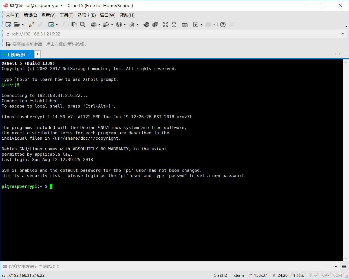
Task: Expand the file transfer dropdown arrow
Action: click(112, 24)
